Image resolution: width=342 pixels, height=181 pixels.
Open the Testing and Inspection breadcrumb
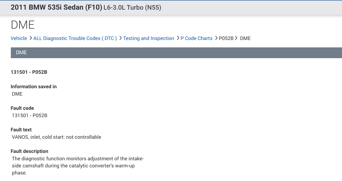[x=149, y=38]
